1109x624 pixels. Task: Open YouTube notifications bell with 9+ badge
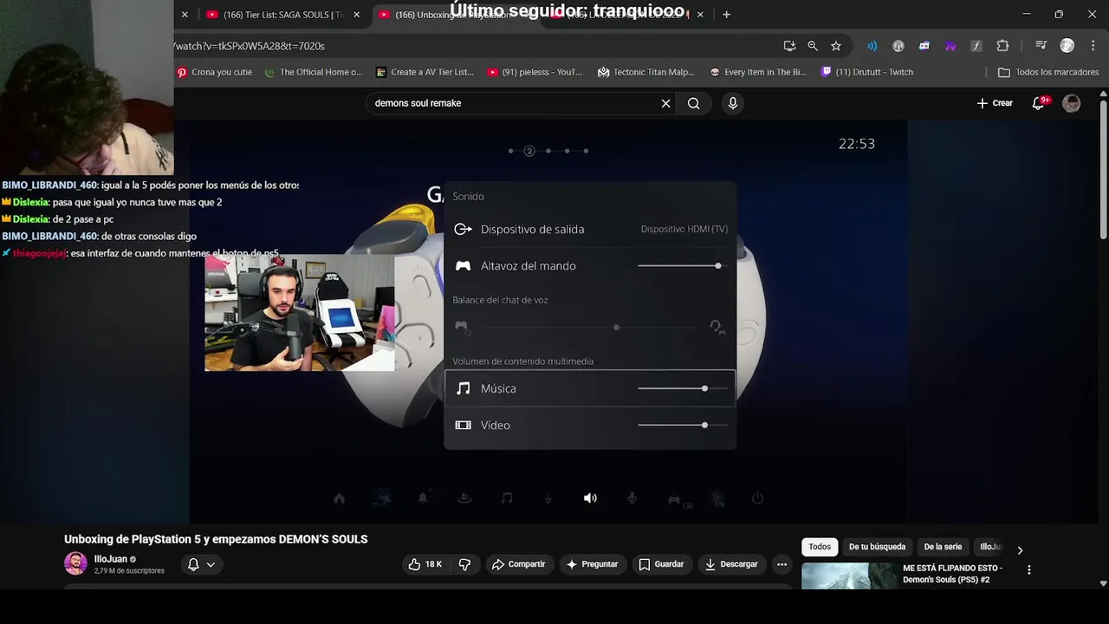click(x=1038, y=103)
